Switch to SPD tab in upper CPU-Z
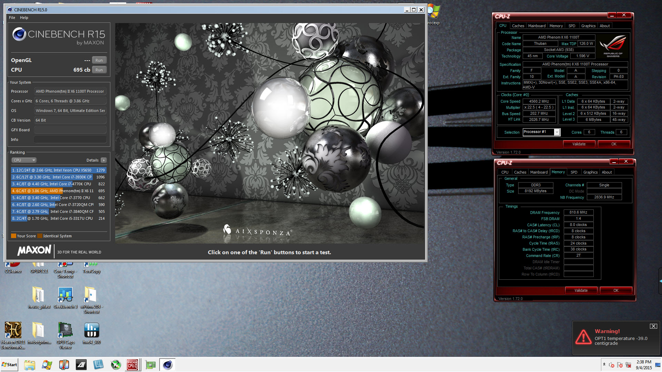The width and height of the screenshot is (662, 372). pos(572,26)
